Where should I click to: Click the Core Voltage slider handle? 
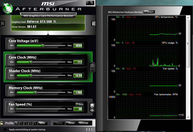click(x=43, y=46)
